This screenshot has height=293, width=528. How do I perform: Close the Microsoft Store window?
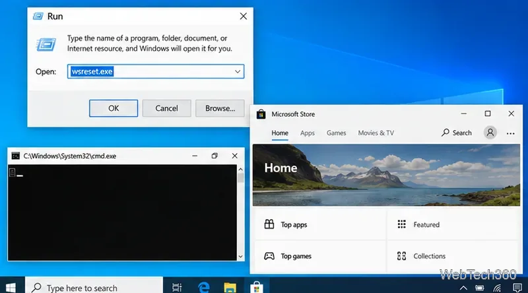[x=511, y=114]
